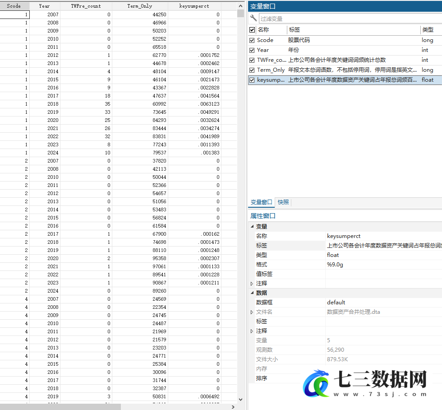Click the horizontal scrollbar thumb under data grid
The height and width of the screenshot is (410, 442).
60,407
